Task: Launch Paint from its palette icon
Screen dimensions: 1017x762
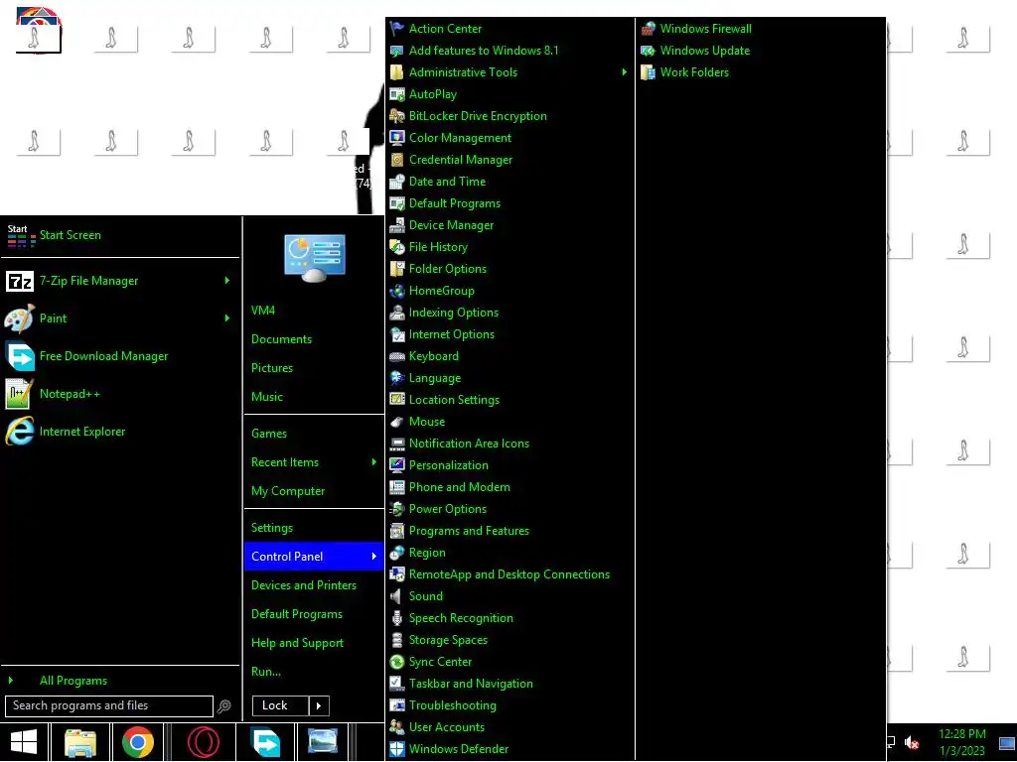Action: coord(20,318)
